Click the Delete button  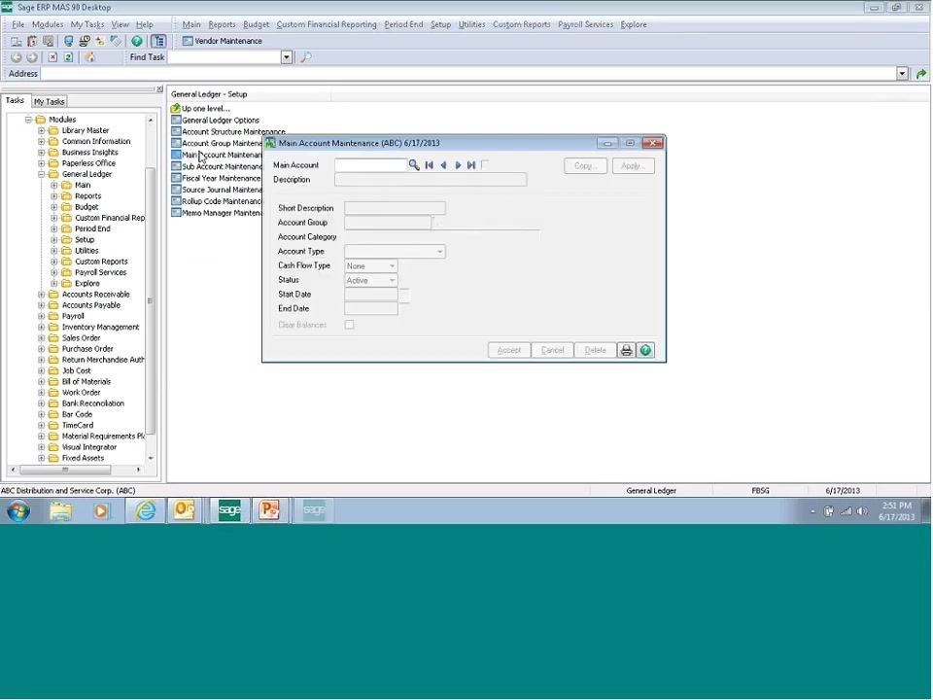[595, 350]
